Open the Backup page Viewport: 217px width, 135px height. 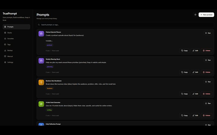[x=16, y=50]
